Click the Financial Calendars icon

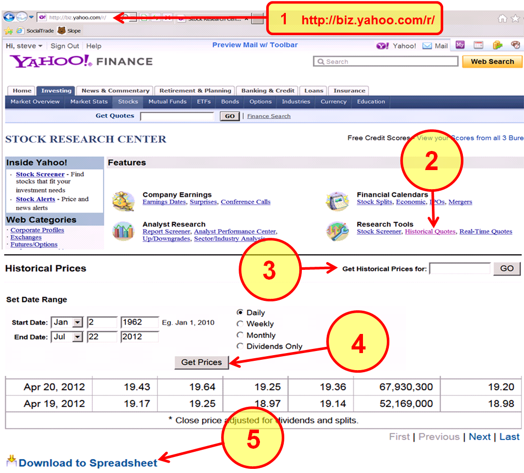point(338,201)
